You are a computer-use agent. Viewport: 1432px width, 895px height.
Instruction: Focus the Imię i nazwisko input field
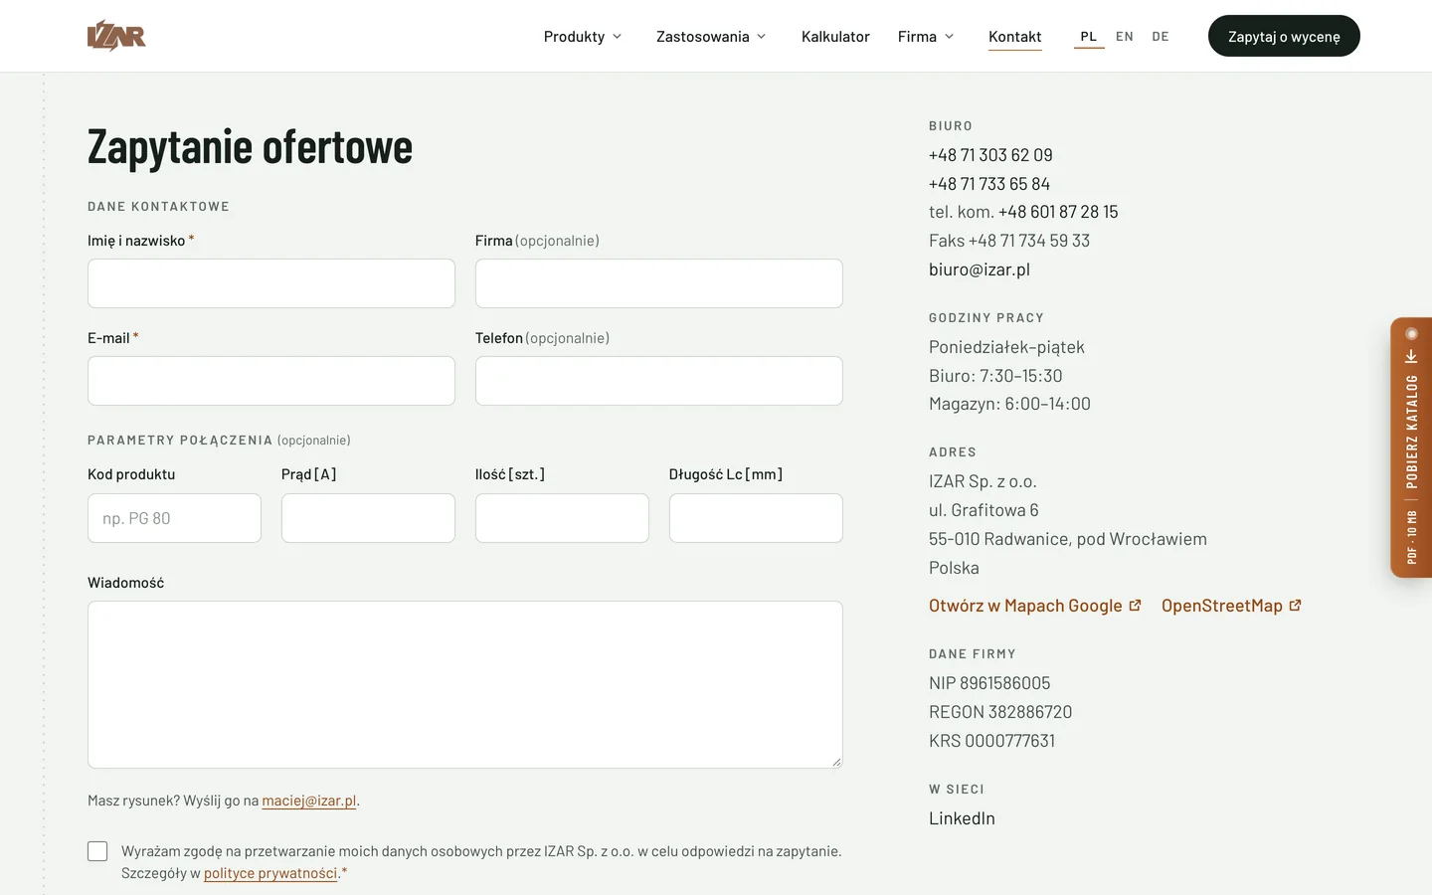[x=271, y=283]
